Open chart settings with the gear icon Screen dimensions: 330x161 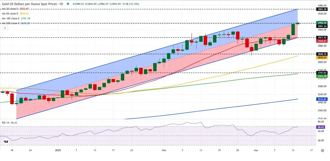click(x=323, y=150)
